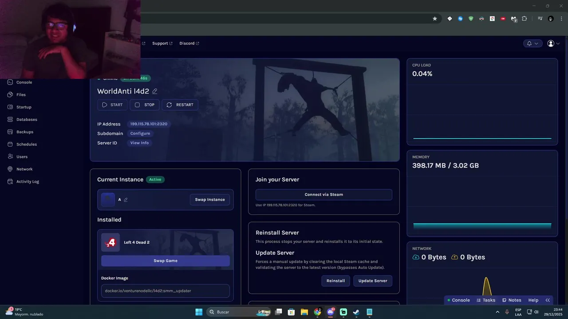Go to the Startup sidebar page
This screenshot has height=319, width=568.
20,107
